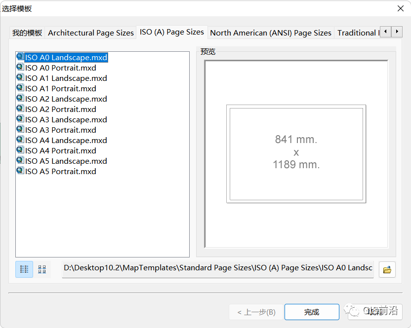Select ISO A2 Landscape.mxd file name
411x328 pixels.
pyautogui.click(x=66, y=99)
